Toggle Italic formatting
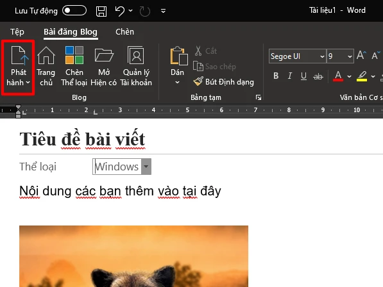Screen dimensions: 383x287 [x=290, y=76]
